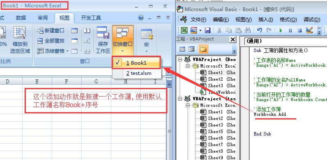Open the dropdown arrow beside Insert UserForm icon

click(200, 31)
